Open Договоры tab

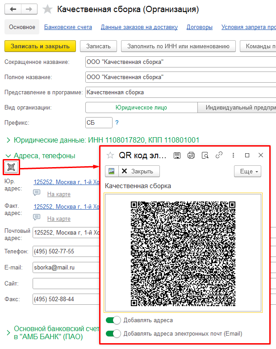pyautogui.click(x=200, y=27)
